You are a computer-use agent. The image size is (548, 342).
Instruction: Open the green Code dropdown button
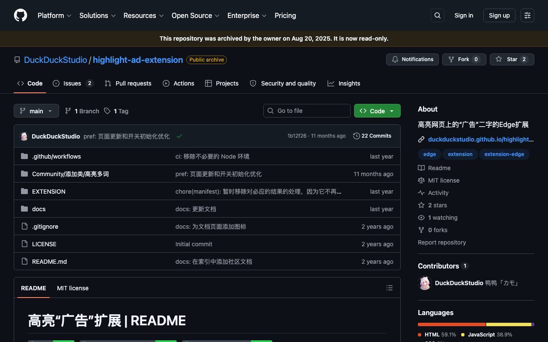(x=377, y=111)
